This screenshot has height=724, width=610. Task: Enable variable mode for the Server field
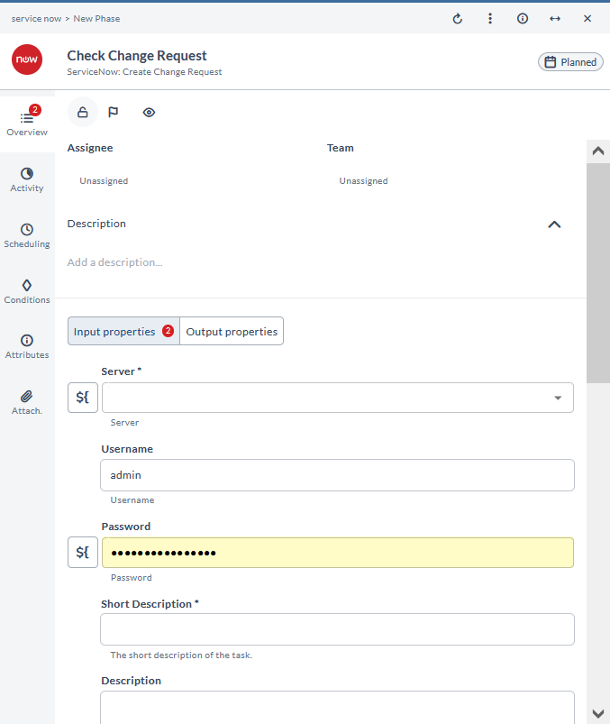(x=82, y=397)
